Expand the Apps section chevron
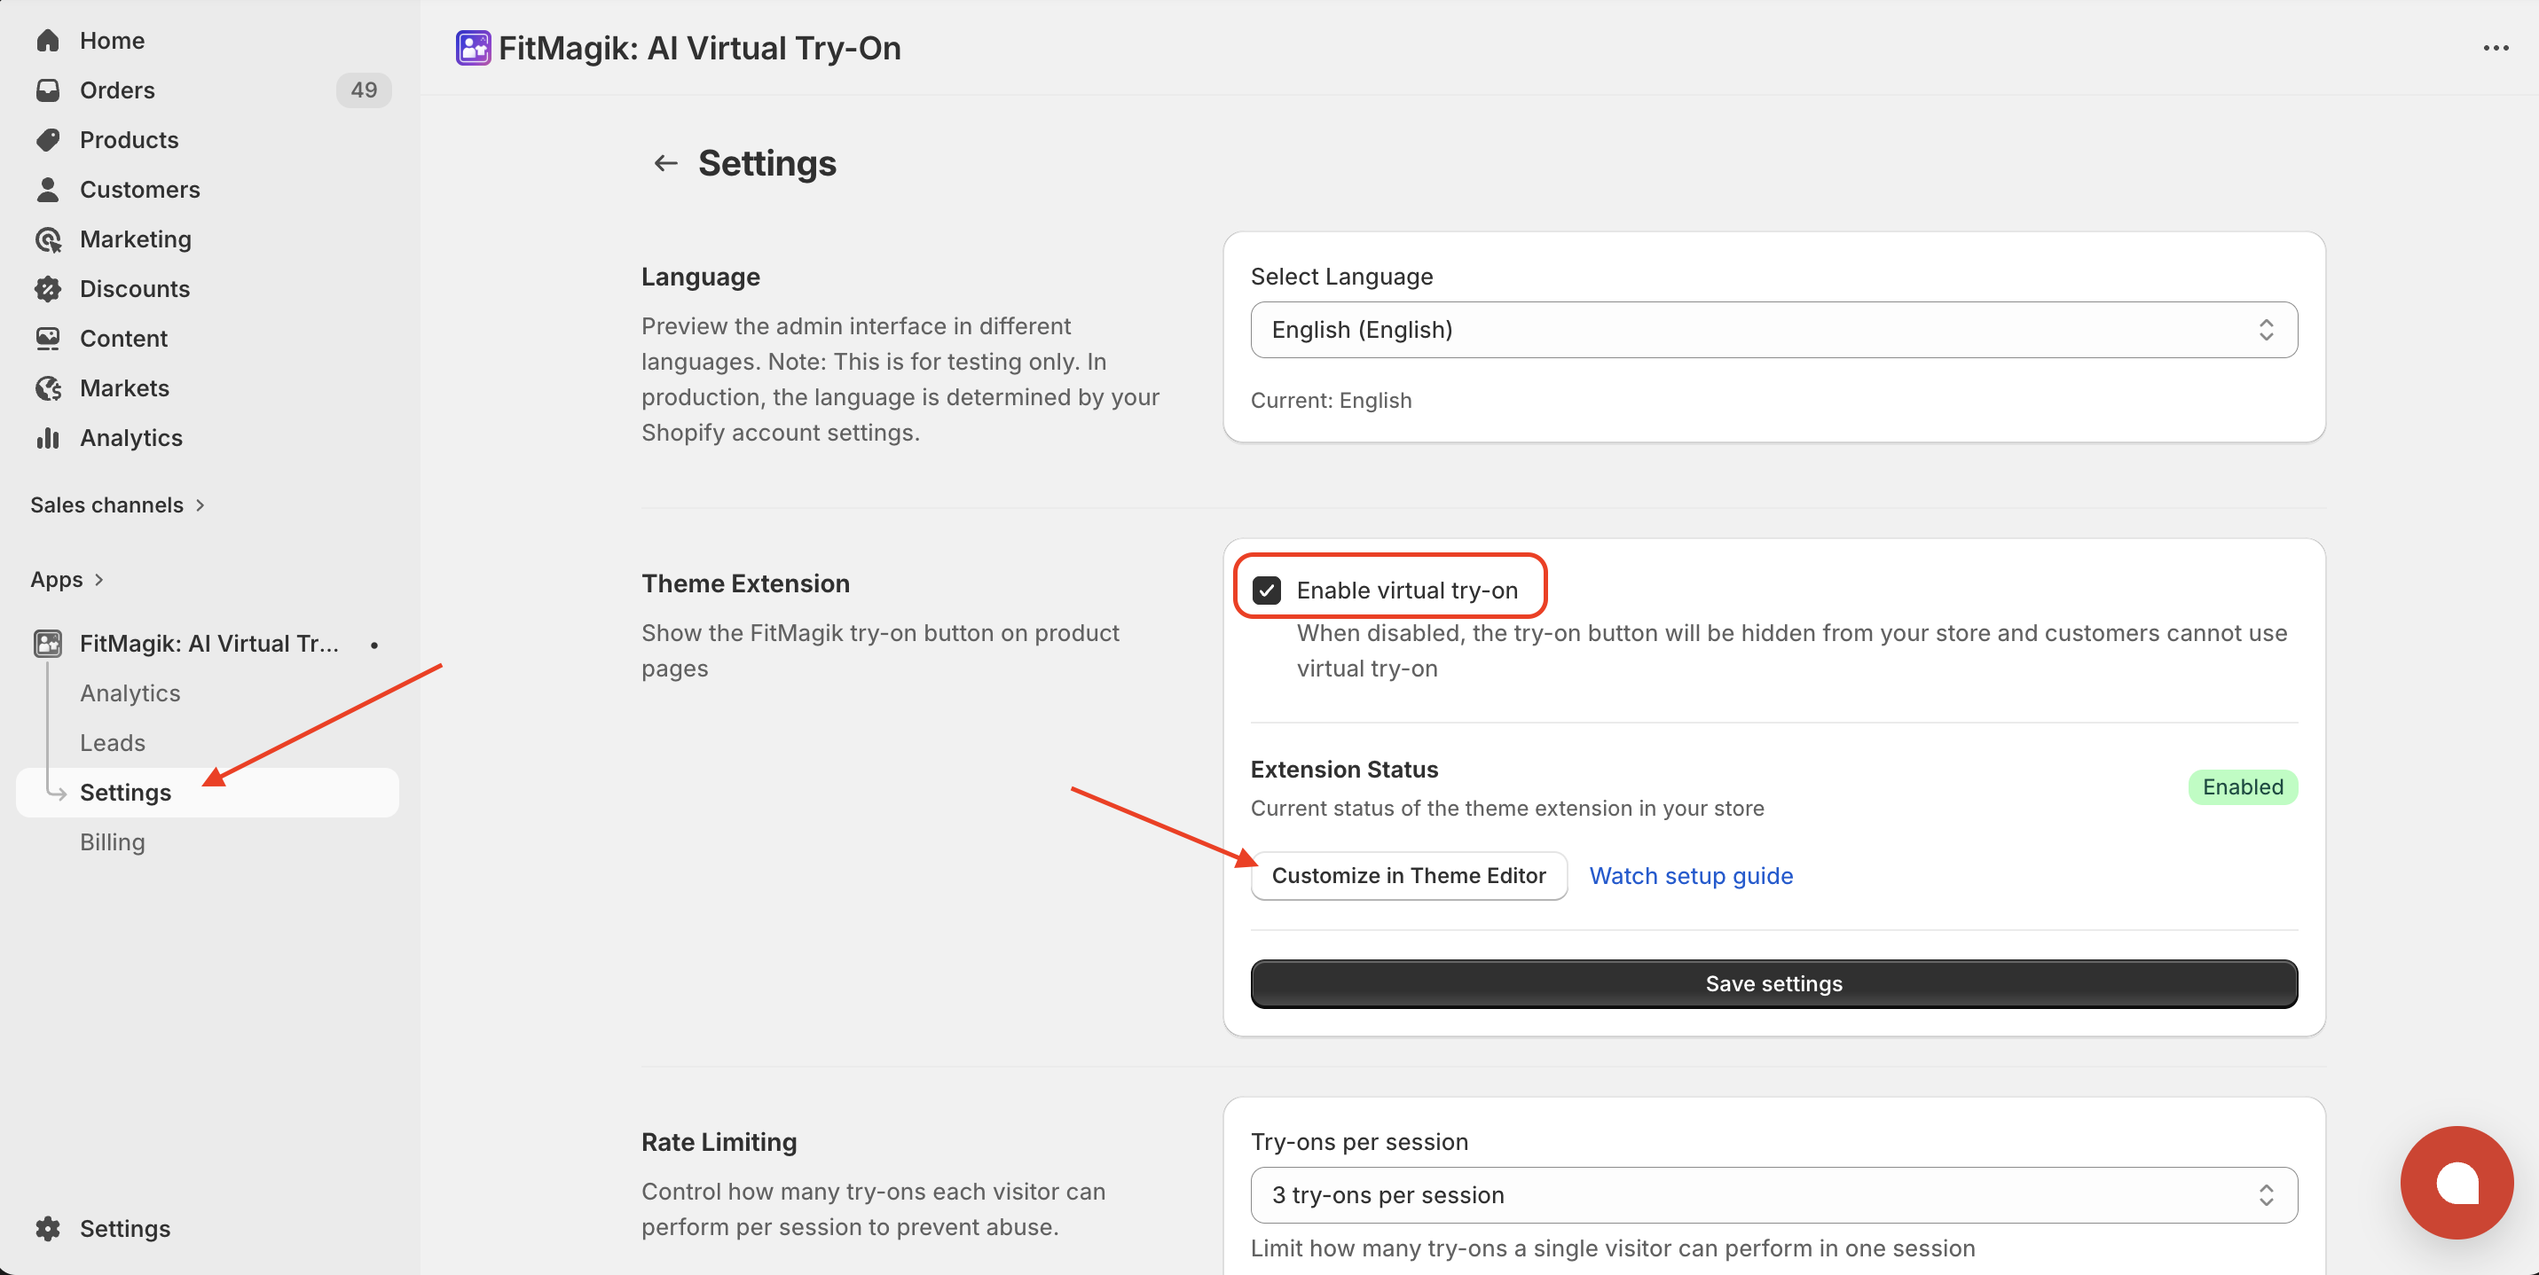Image resolution: width=2539 pixels, height=1275 pixels. (x=98, y=579)
